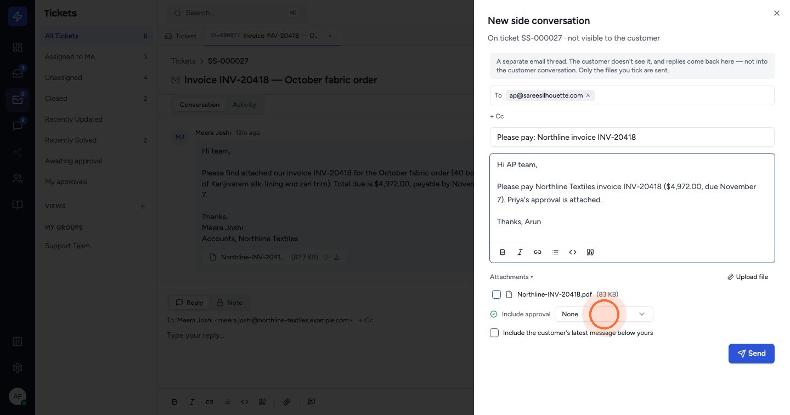Open the Support Team group
The image size is (790, 415).
pyautogui.click(x=97, y=246)
